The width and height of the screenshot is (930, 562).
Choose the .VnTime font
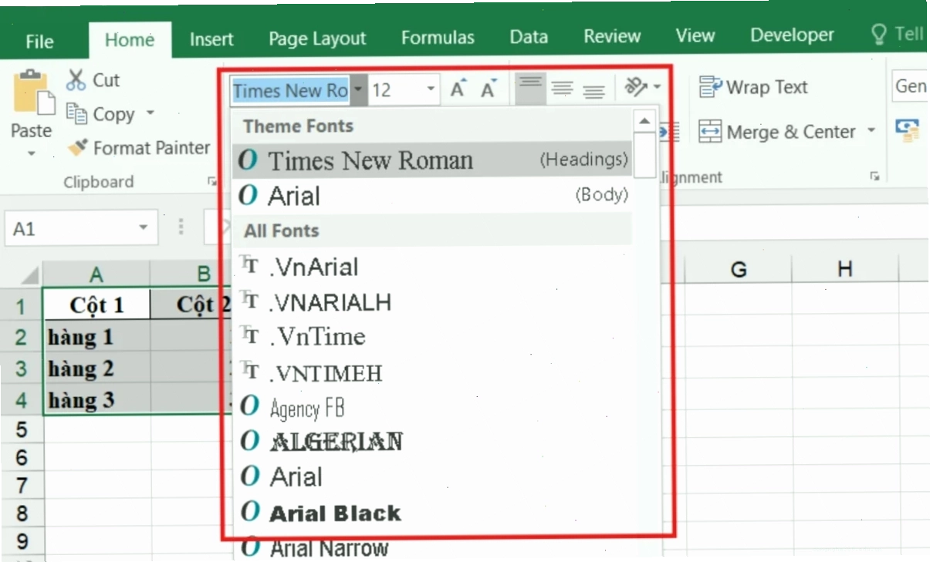pos(432,337)
